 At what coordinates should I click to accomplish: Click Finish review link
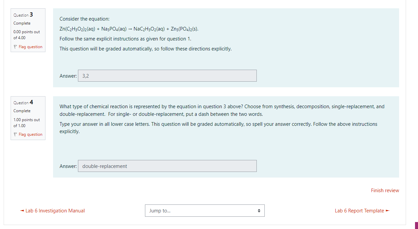[385, 191]
